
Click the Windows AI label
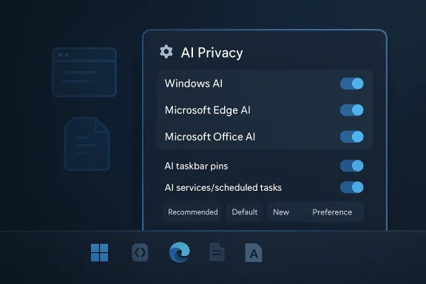pos(194,84)
